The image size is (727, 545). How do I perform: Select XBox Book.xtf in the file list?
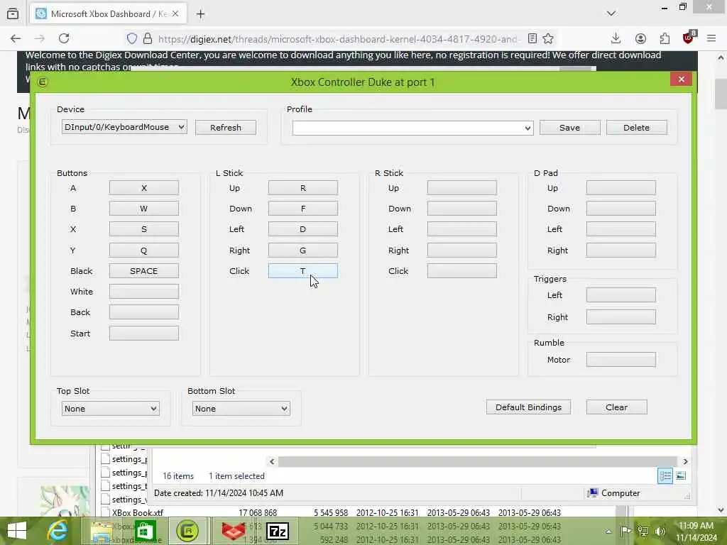tap(138, 512)
